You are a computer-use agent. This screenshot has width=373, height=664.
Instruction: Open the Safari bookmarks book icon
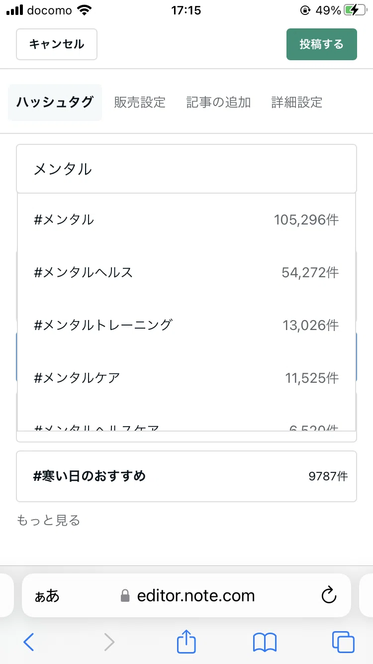coord(265,642)
